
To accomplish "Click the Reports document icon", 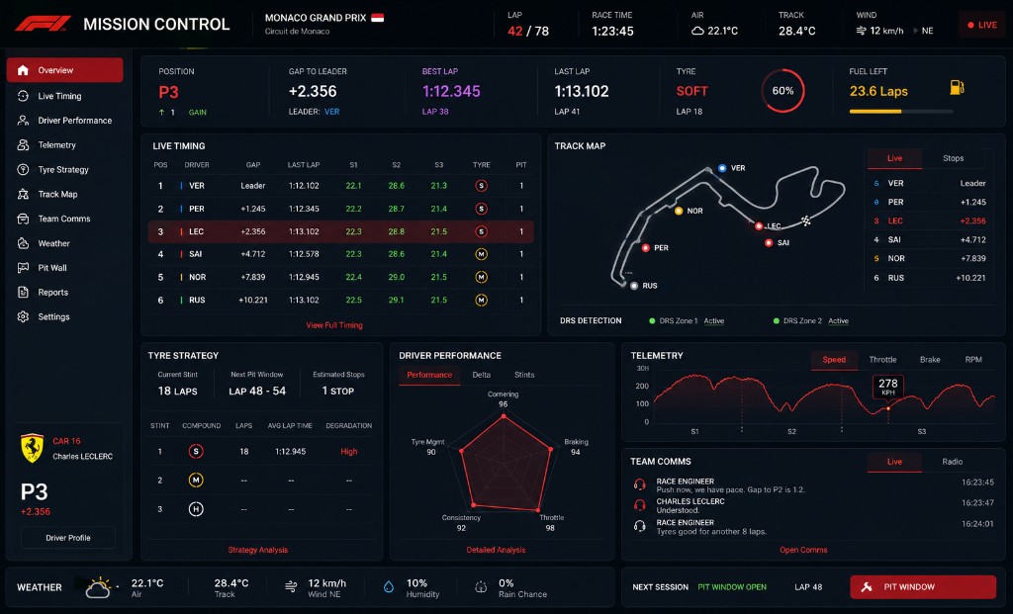I will [24, 292].
